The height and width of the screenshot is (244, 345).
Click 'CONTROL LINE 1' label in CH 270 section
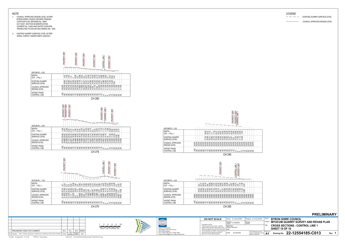click(104, 168)
